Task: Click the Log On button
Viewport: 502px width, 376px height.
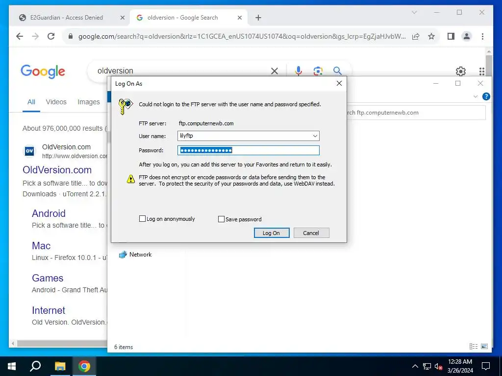Action: [272, 233]
